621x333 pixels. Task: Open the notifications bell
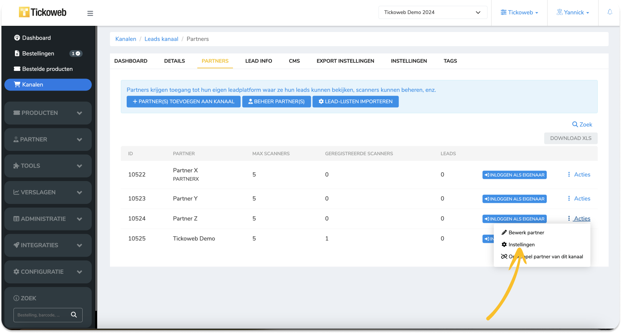pos(610,12)
